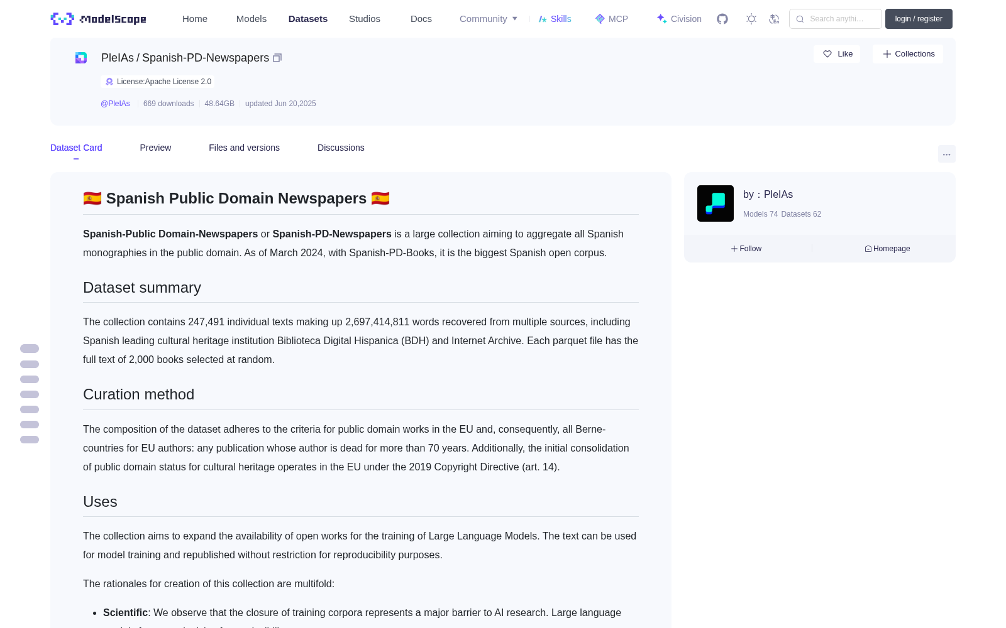The width and height of the screenshot is (1006, 628).
Task: Click the heart Like button
Action: (x=837, y=54)
